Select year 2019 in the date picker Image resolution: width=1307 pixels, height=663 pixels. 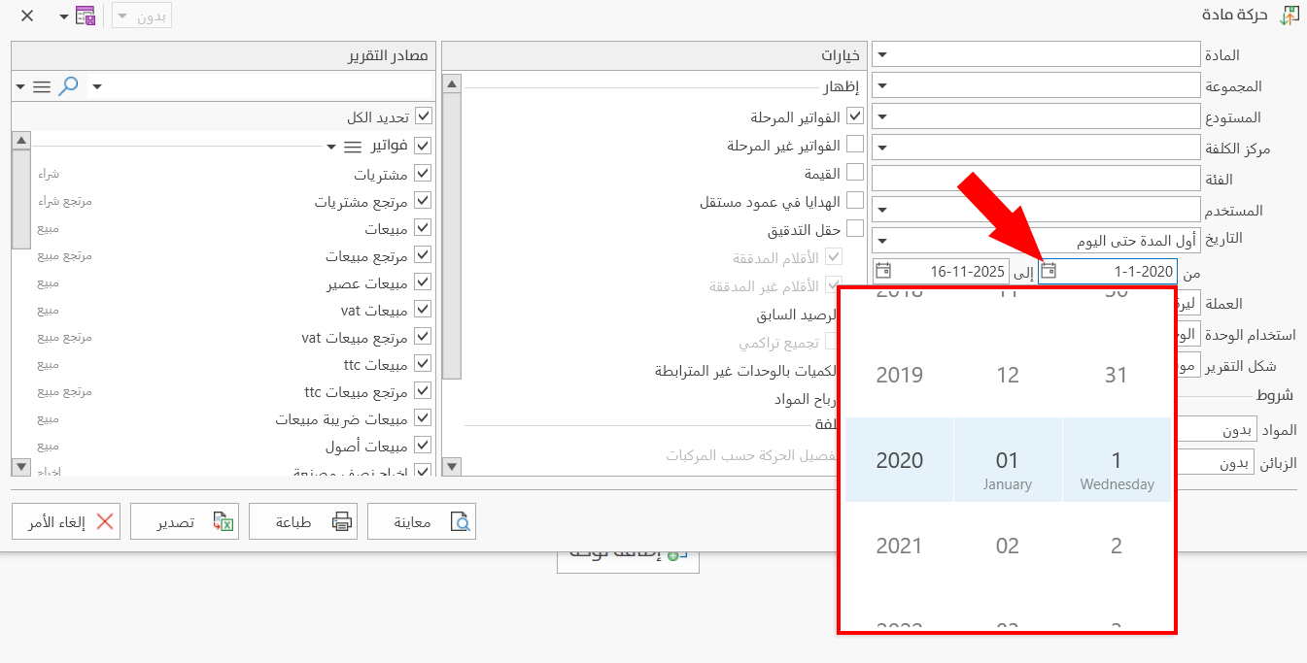coord(899,375)
